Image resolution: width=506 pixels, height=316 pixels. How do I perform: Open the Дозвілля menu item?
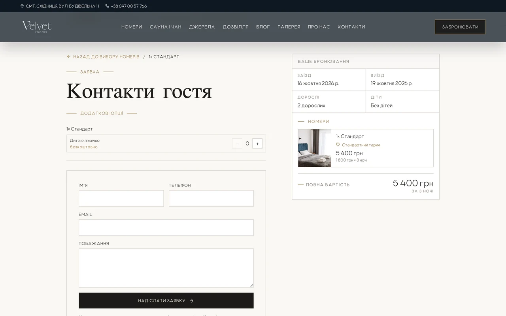[236, 27]
